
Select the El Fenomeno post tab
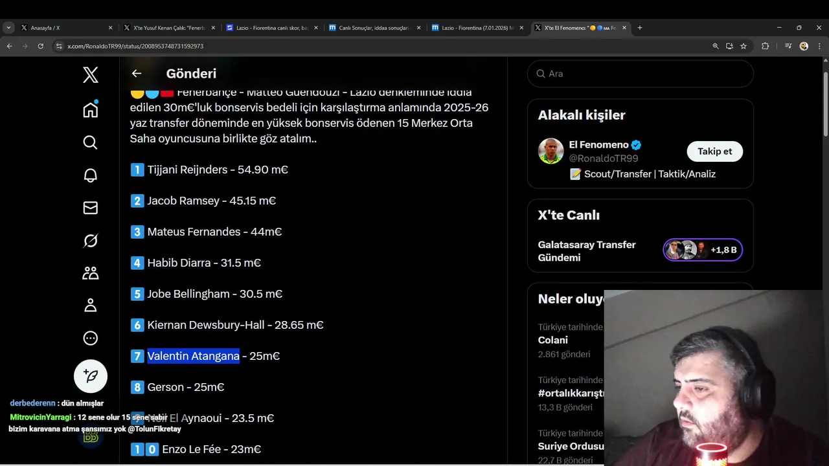[580, 28]
